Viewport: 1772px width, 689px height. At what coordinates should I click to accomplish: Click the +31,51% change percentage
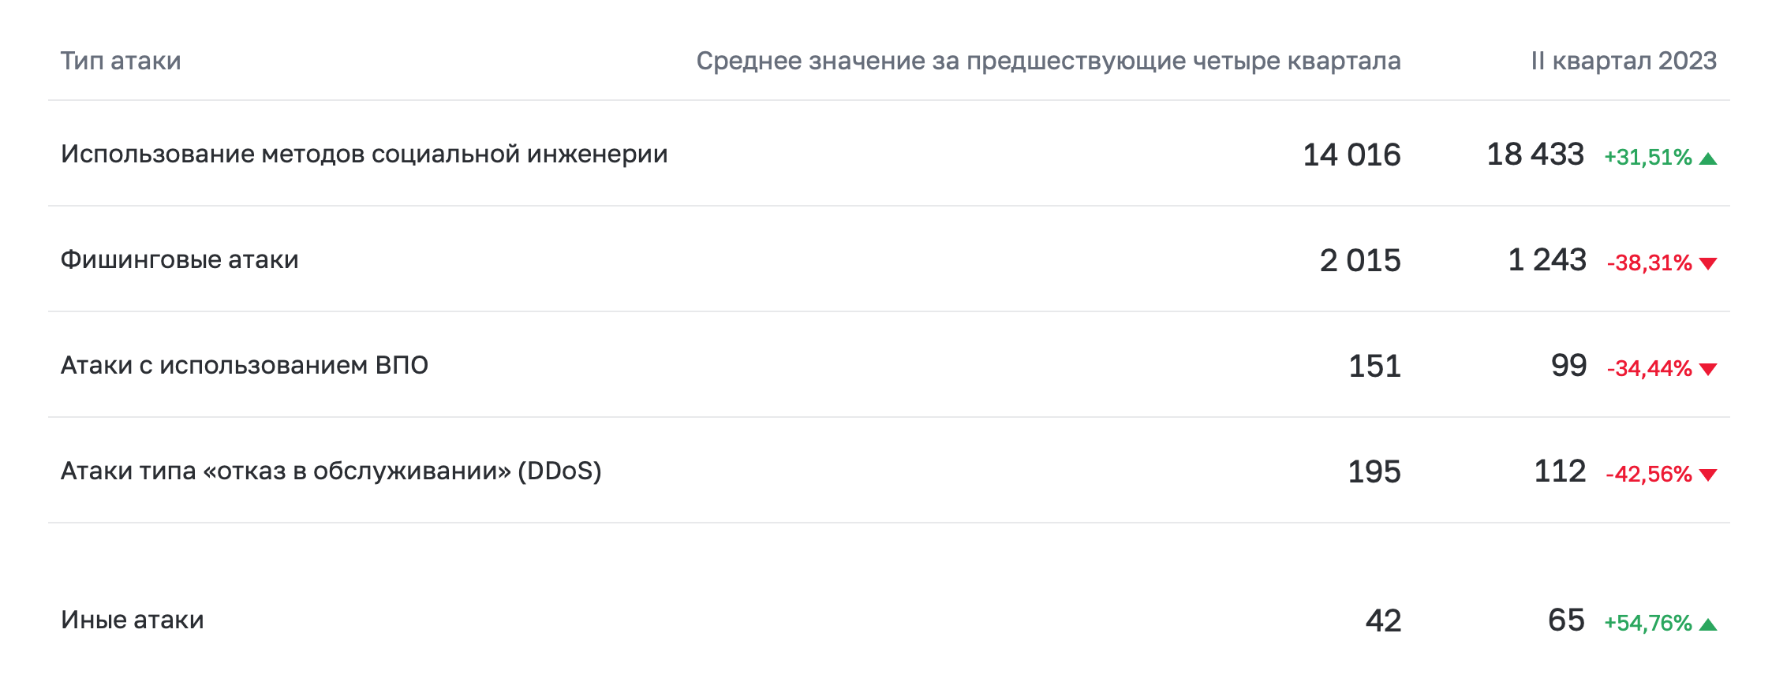pyautogui.click(x=1647, y=158)
